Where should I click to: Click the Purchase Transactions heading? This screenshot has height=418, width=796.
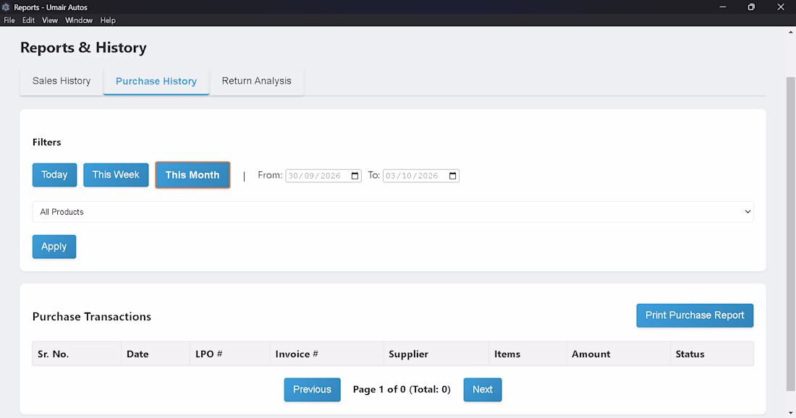(92, 317)
